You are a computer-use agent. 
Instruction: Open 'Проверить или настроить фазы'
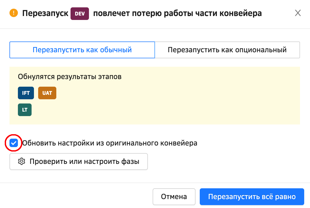coord(79,161)
